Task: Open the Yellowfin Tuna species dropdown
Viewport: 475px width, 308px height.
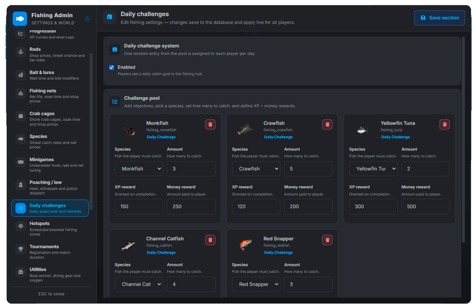Action: [x=373, y=169]
